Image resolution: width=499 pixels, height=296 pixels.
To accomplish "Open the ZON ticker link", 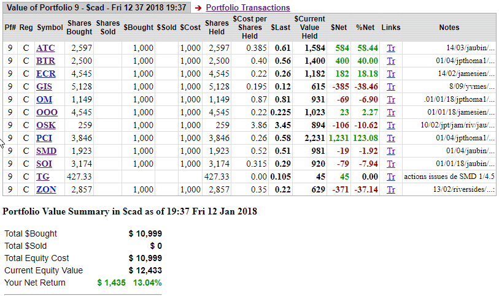I will pyautogui.click(x=46, y=189).
